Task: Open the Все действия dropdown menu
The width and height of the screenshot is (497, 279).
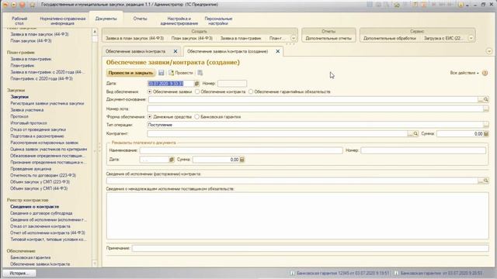Action: 464,73
